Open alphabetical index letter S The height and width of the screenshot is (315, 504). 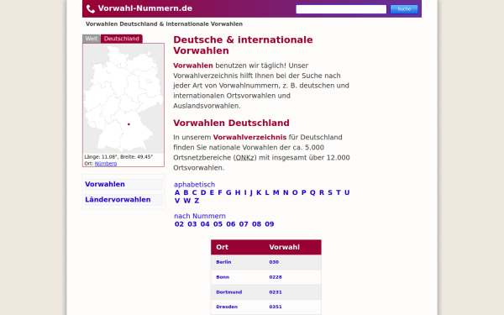pos(330,192)
